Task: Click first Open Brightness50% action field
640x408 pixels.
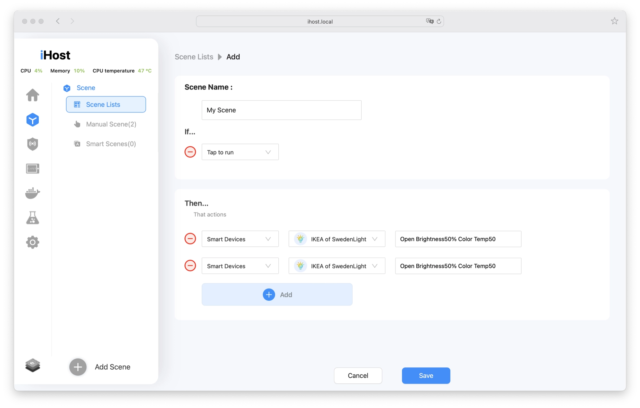Action: (x=458, y=239)
